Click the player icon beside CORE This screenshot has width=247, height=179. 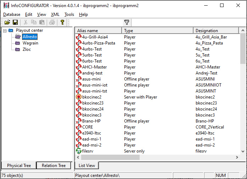(x=79, y=127)
